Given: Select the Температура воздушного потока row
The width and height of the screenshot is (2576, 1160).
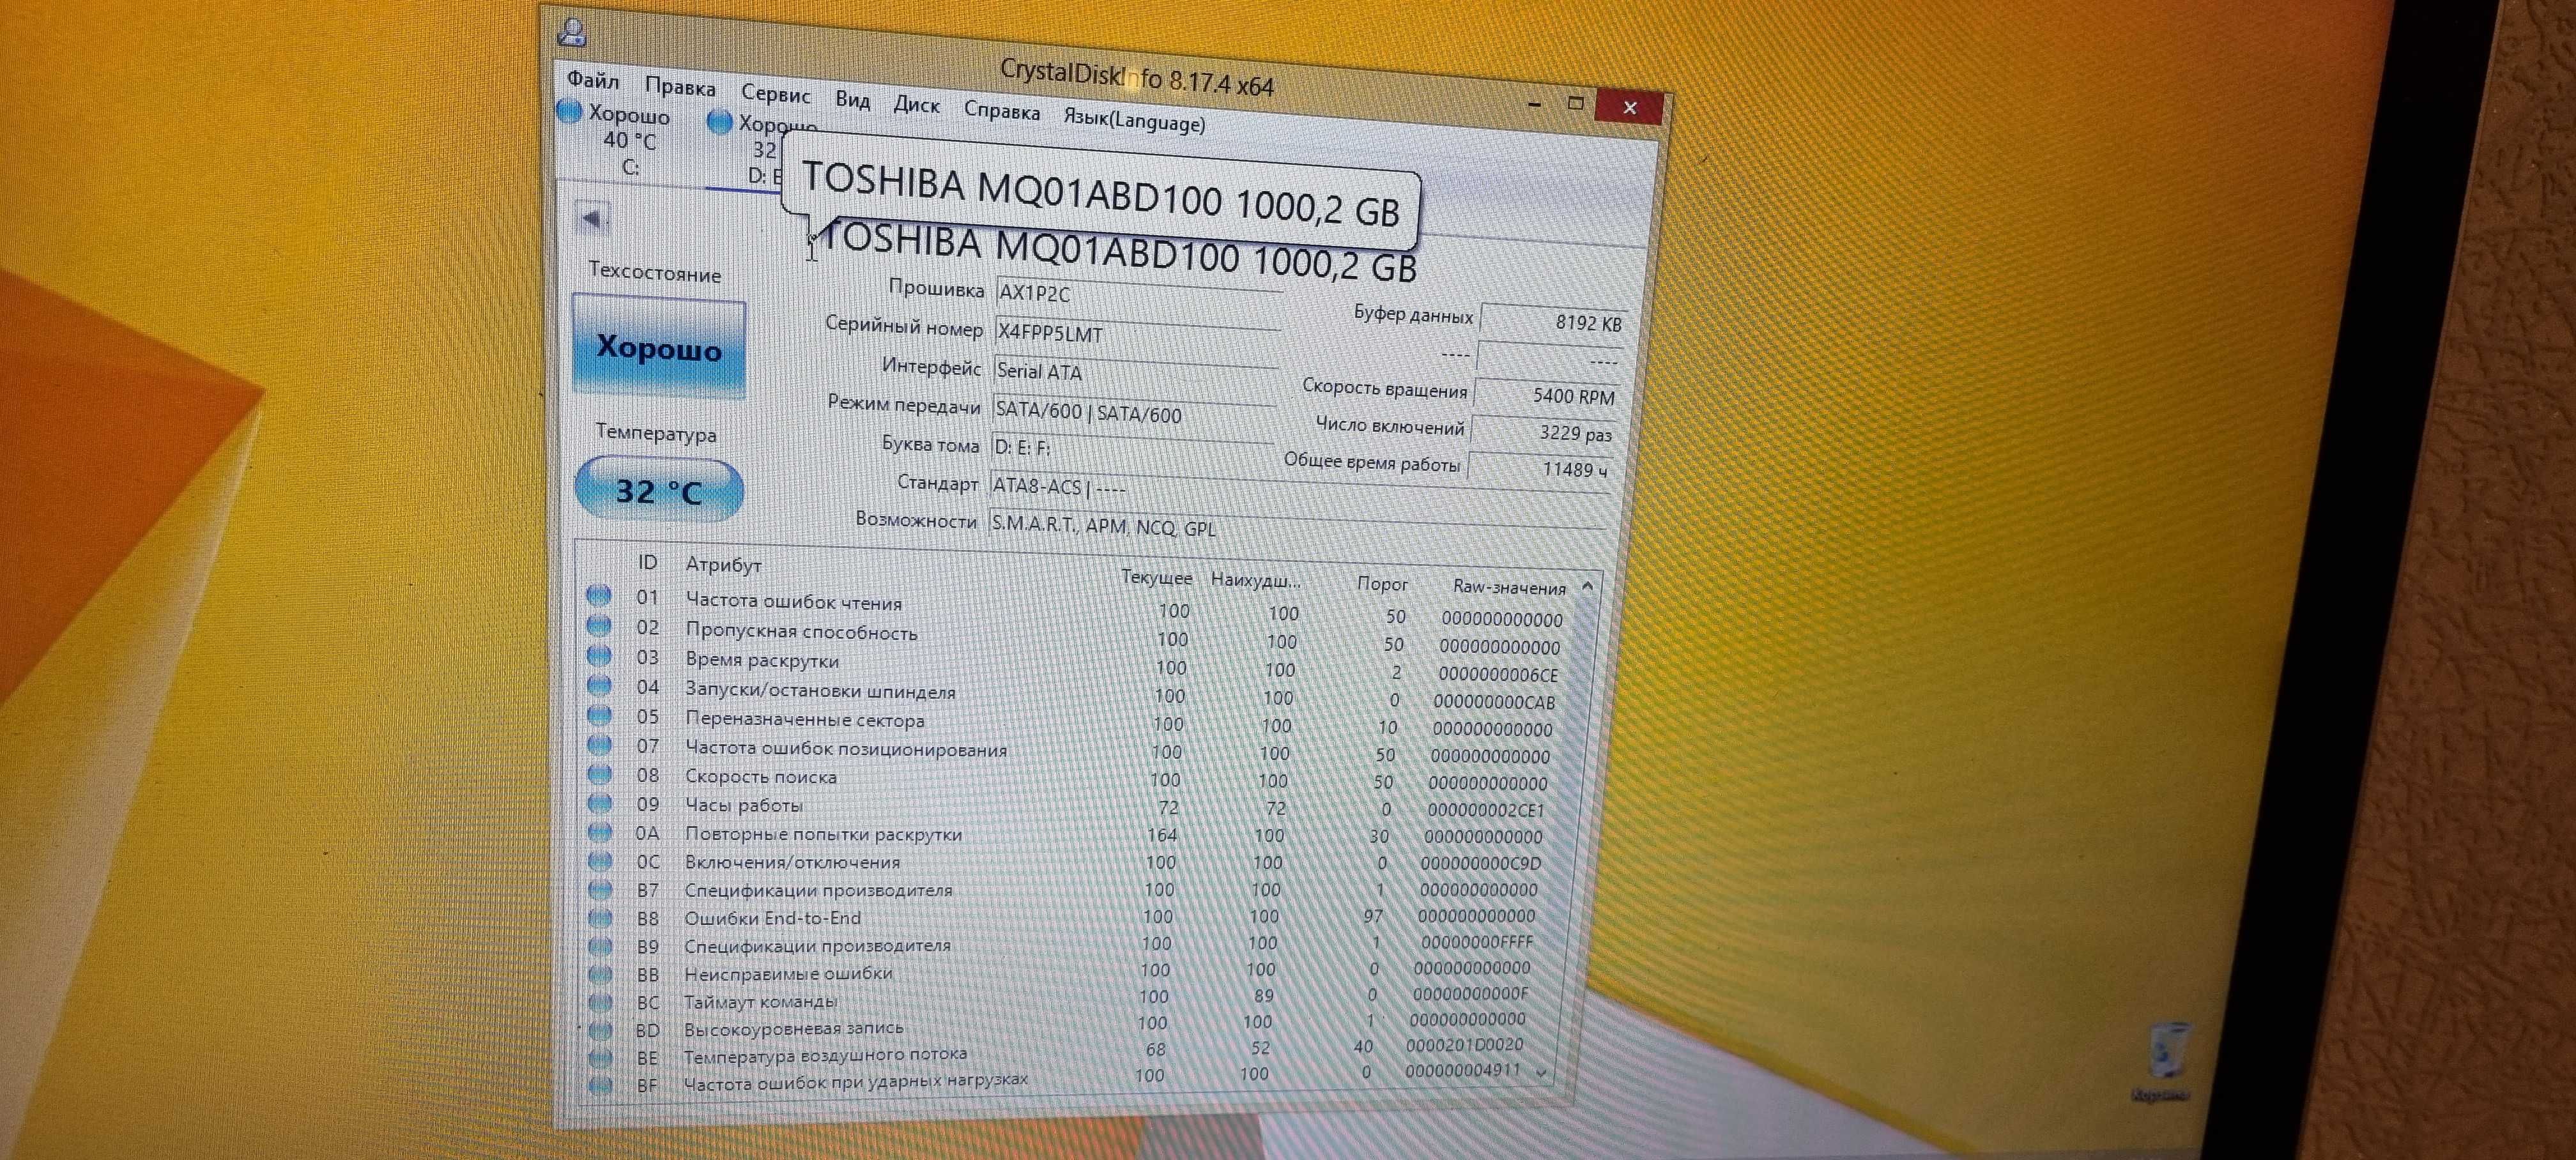Looking at the screenshot, I should point(1056,1050).
